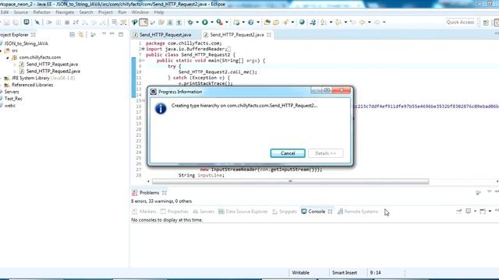Click the Next Annotation icon
Viewport: 499px width, 280px height.
(324, 23)
